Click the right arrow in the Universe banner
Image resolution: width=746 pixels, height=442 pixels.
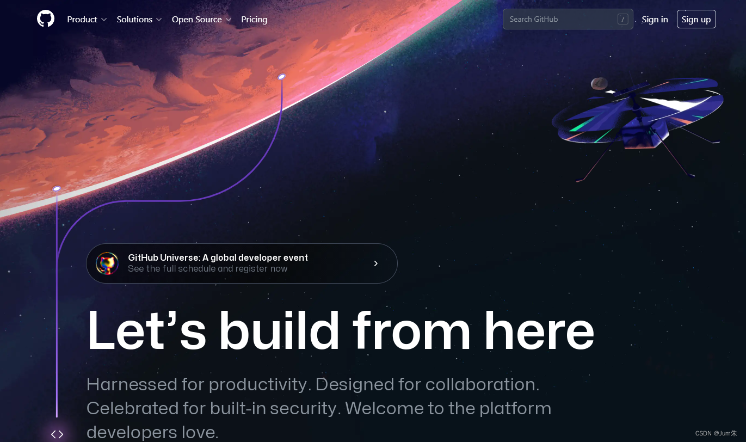pos(375,263)
